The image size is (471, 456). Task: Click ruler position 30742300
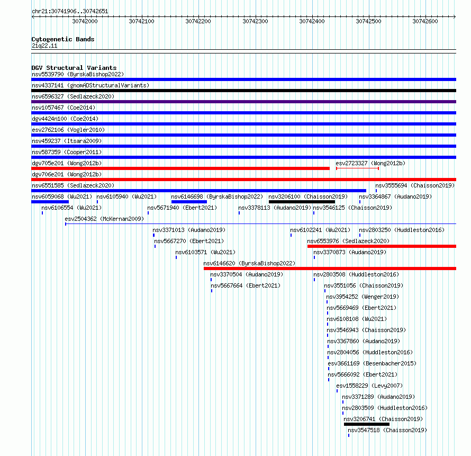click(255, 21)
